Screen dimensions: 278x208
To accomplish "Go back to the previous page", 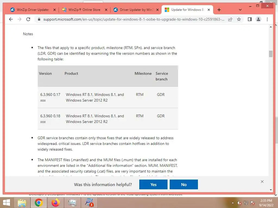I will click(11, 19).
